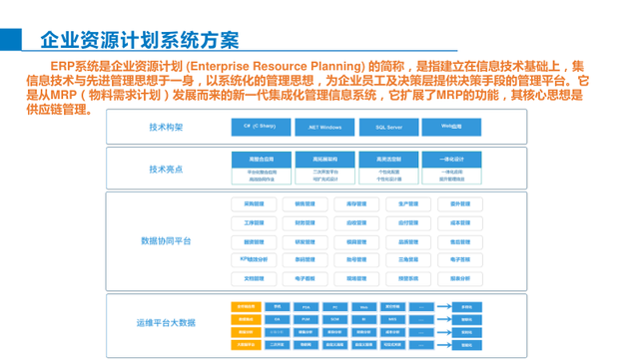Image resolution: width=639 pixels, height=359 pixels.
Task: Click the 研发管理 module box
Action: pos(306,242)
